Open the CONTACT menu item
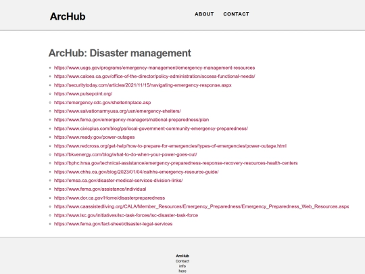The height and width of the screenshot is (274, 365). tap(236, 14)
